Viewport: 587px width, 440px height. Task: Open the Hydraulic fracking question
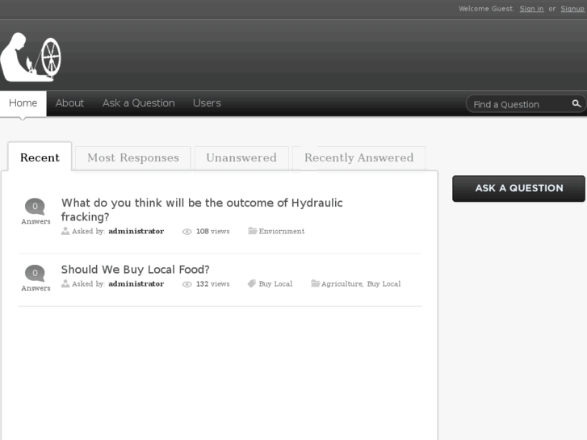pyautogui.click(x=202, y=210)
